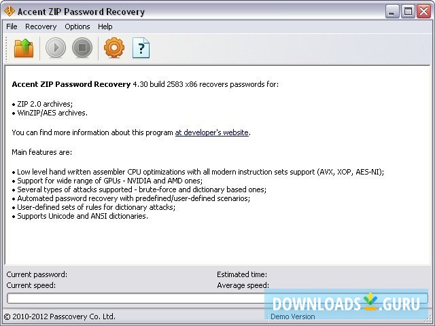This screenshot has height=326, width=435.
Task: Maximize the application window
Action: (x=408, y=12)
